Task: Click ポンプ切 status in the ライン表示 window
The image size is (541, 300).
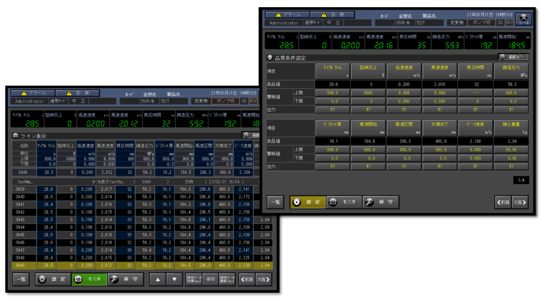Action: [x=225, y=101]
